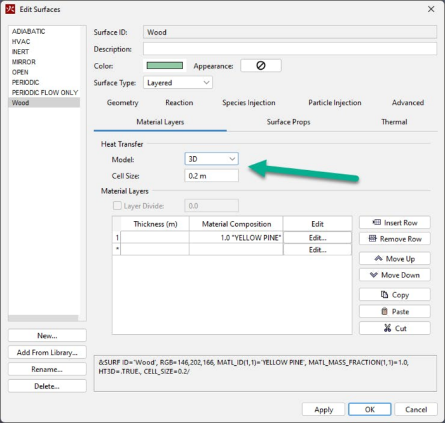
Task: Click the Apply button
Action: click(x=323, y=410)
